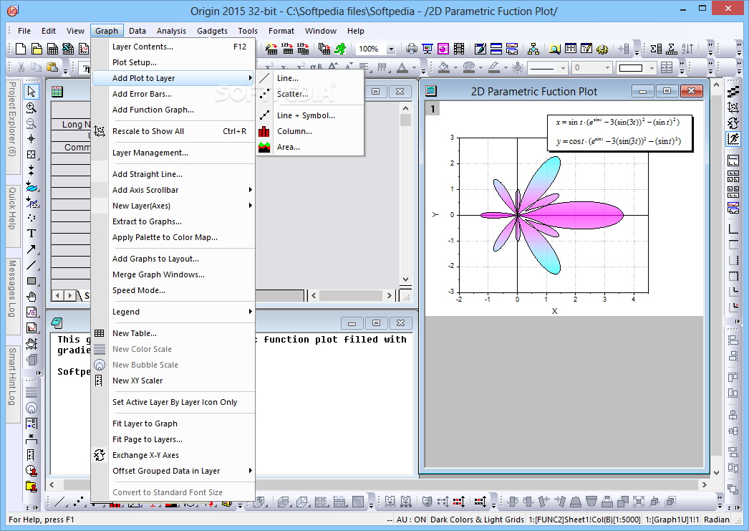Expand Offset Grouped Data in Layer submenu
This screenshot has width=749, height=531.
[173, 471]
